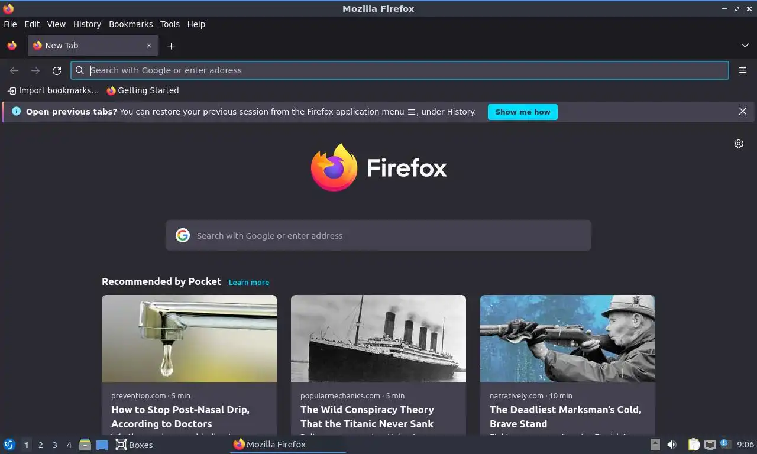Click the magnifier icon in address bar
Viewport: 757px width, 454px height.
[80, 70]
